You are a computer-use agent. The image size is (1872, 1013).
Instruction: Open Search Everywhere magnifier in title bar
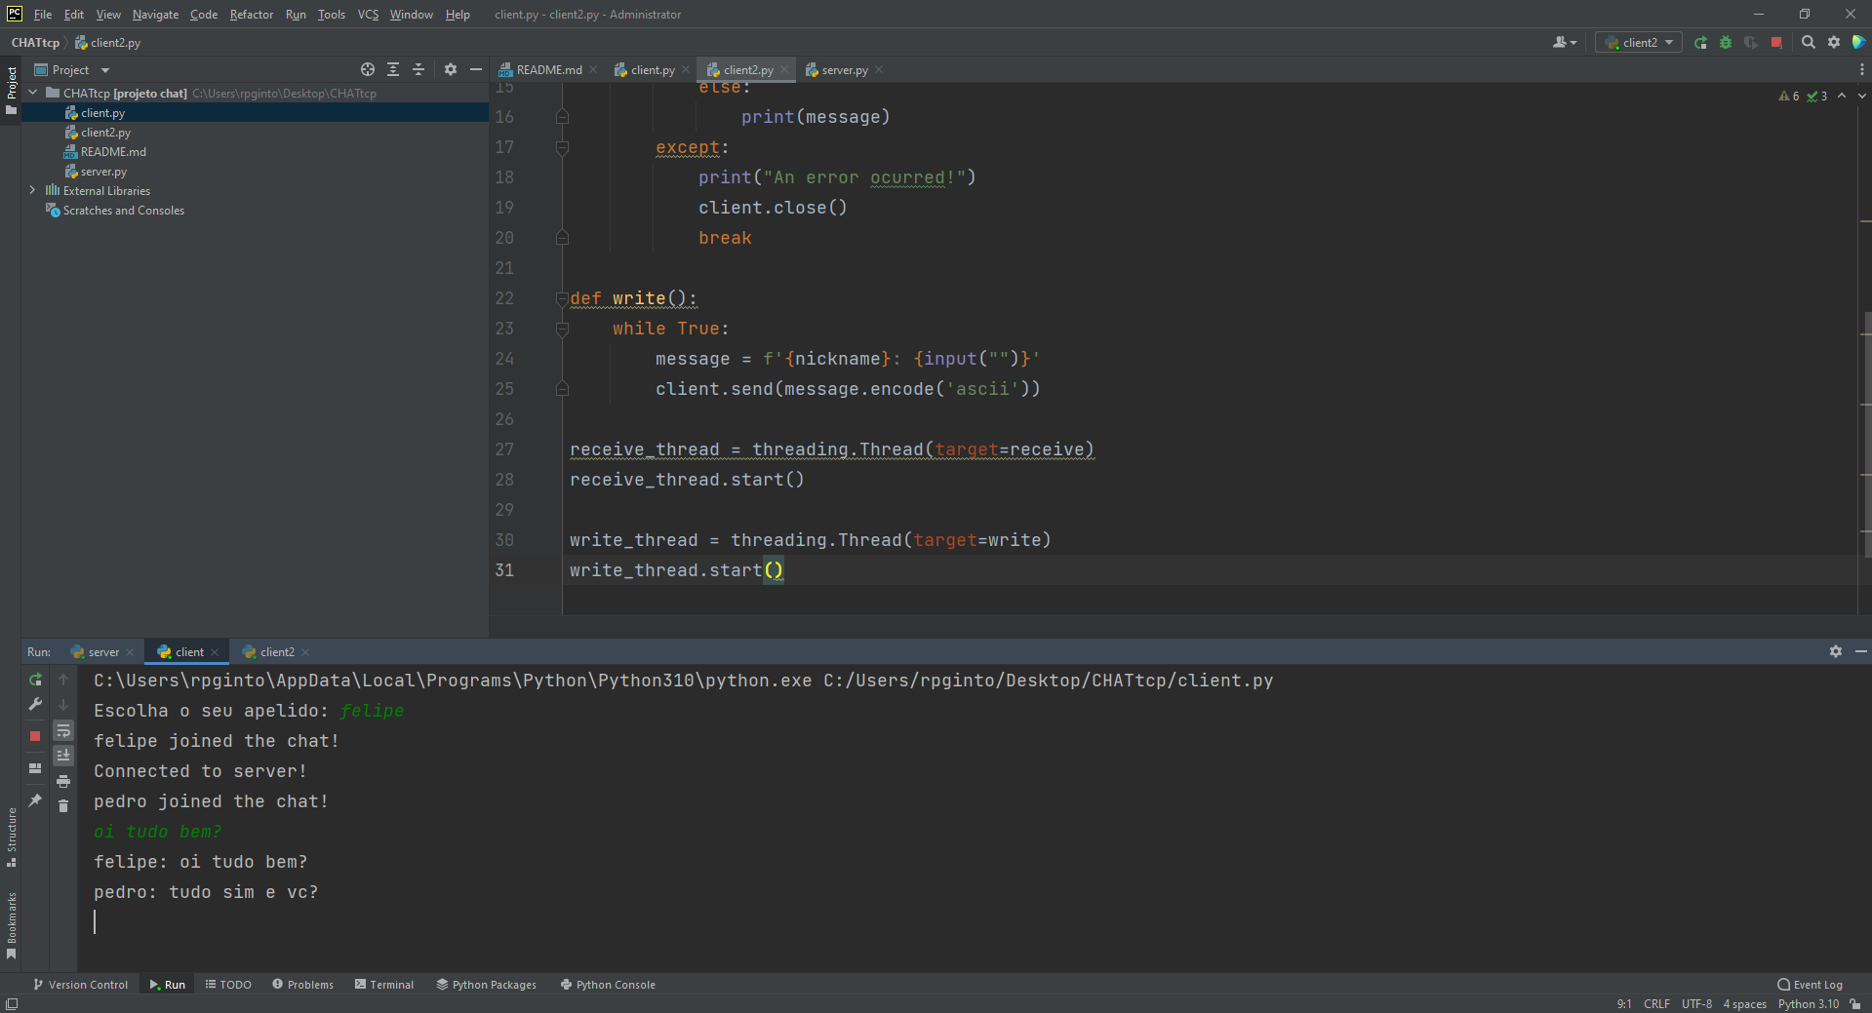(1808, 42)
